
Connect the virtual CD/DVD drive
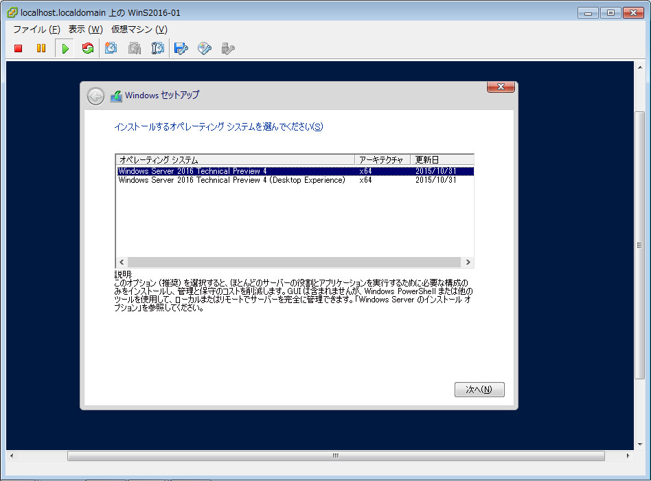point(204,48)
